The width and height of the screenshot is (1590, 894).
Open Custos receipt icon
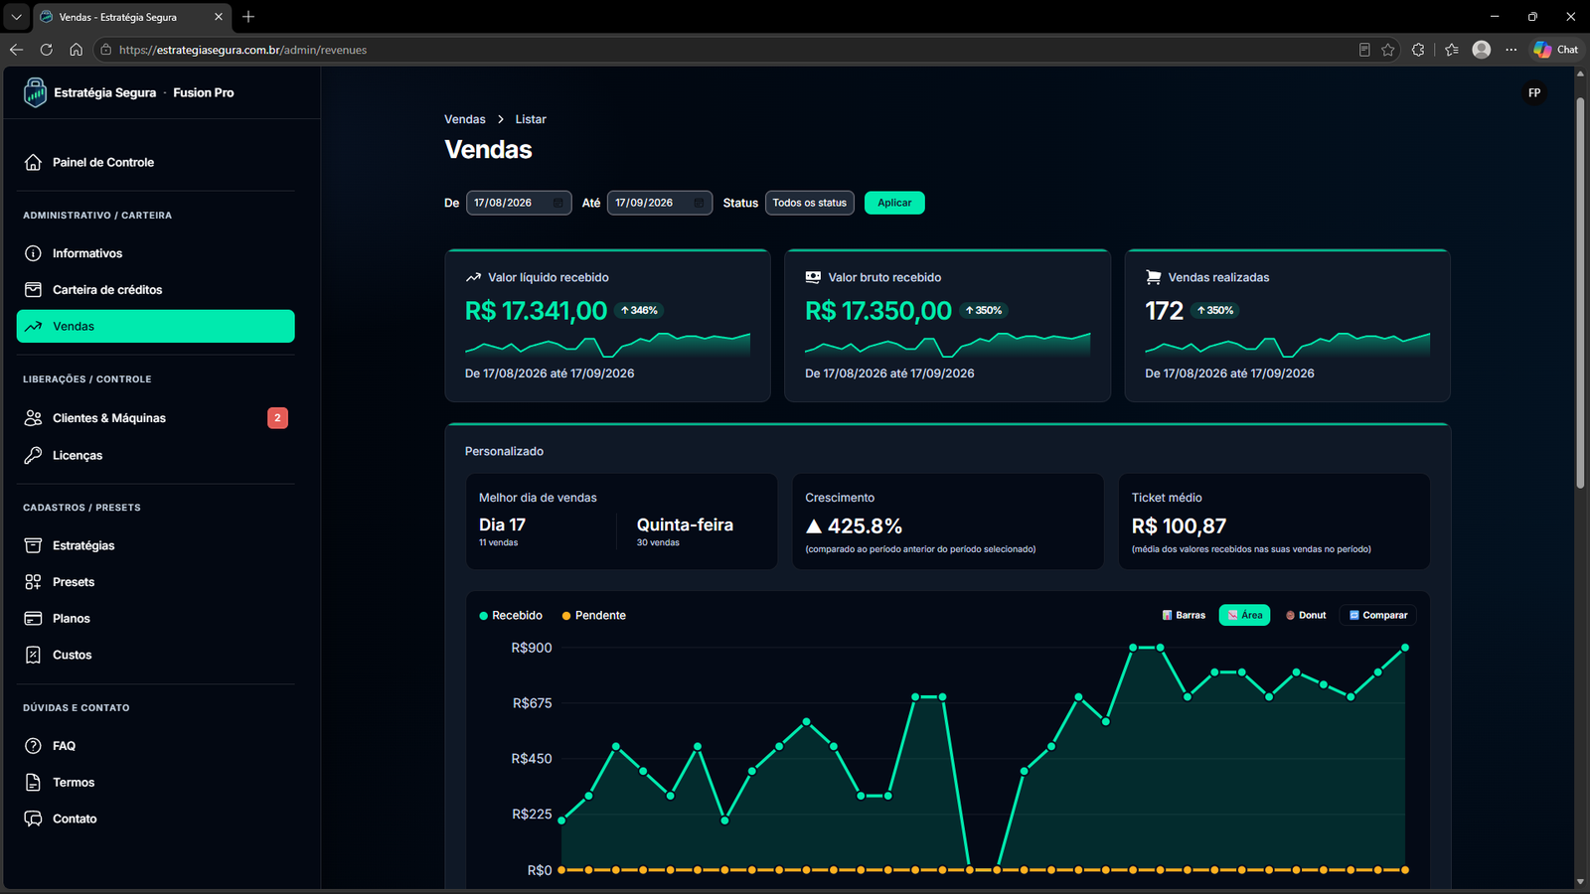pos(33,655)
